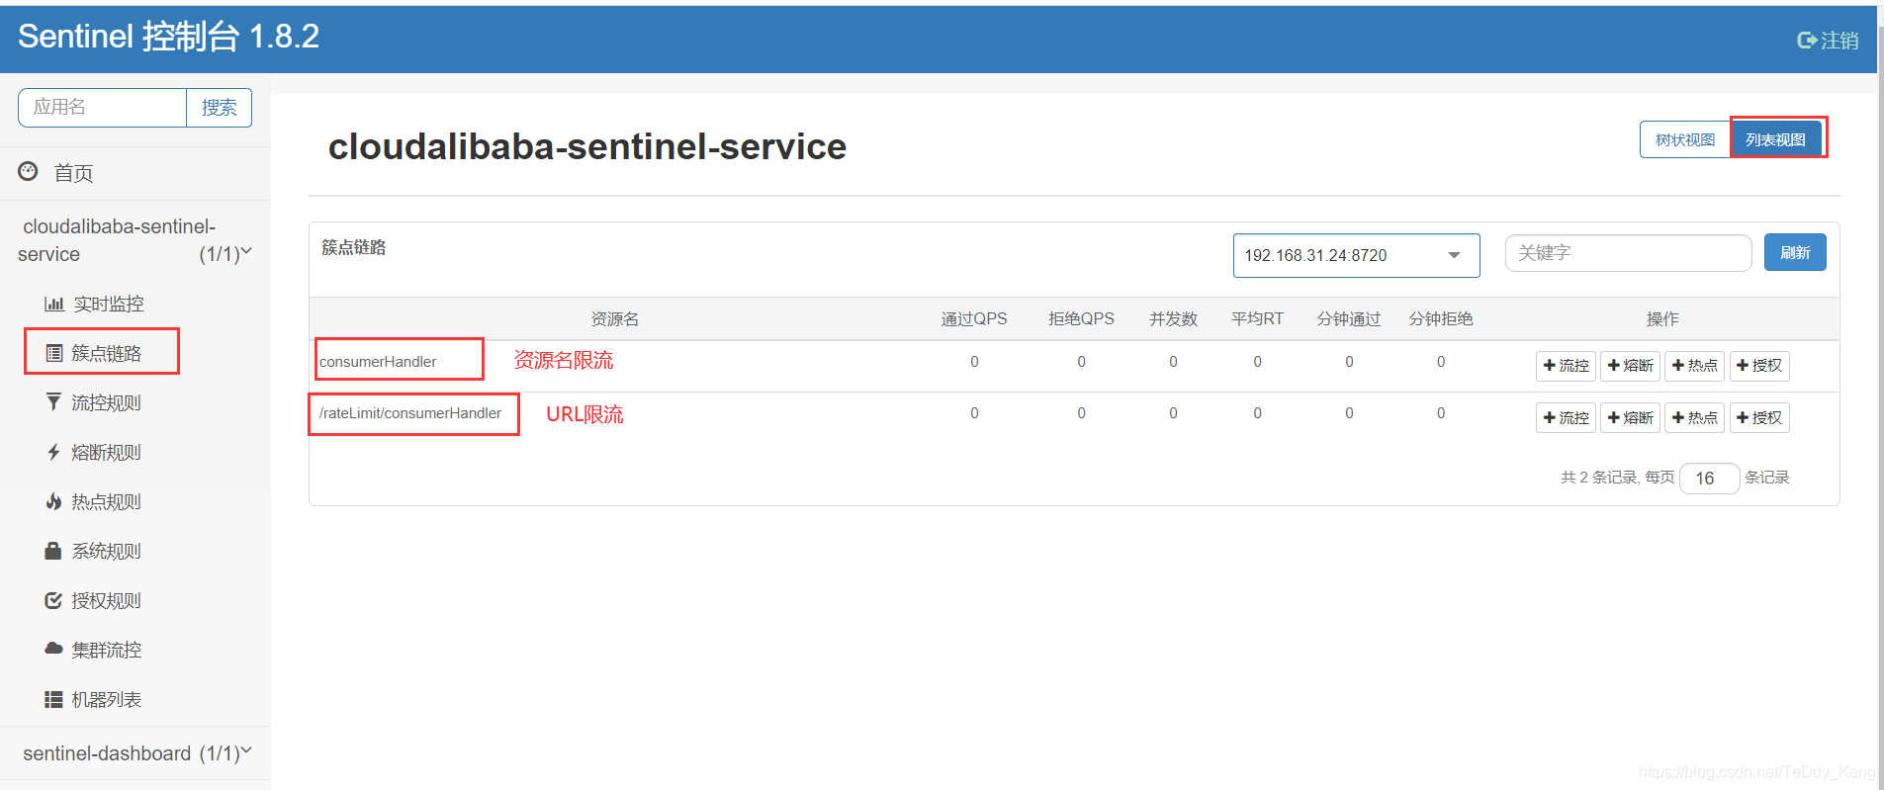Add 热点 rule for /rateLimit/consumerHandler
Image resolution: width=1884 pixels, height=790 pixels.
click(1694, 417)
